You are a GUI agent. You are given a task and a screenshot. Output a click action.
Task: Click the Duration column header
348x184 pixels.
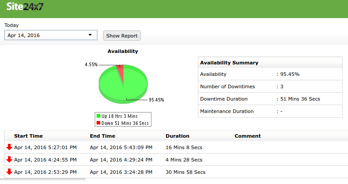coord(177,136)
